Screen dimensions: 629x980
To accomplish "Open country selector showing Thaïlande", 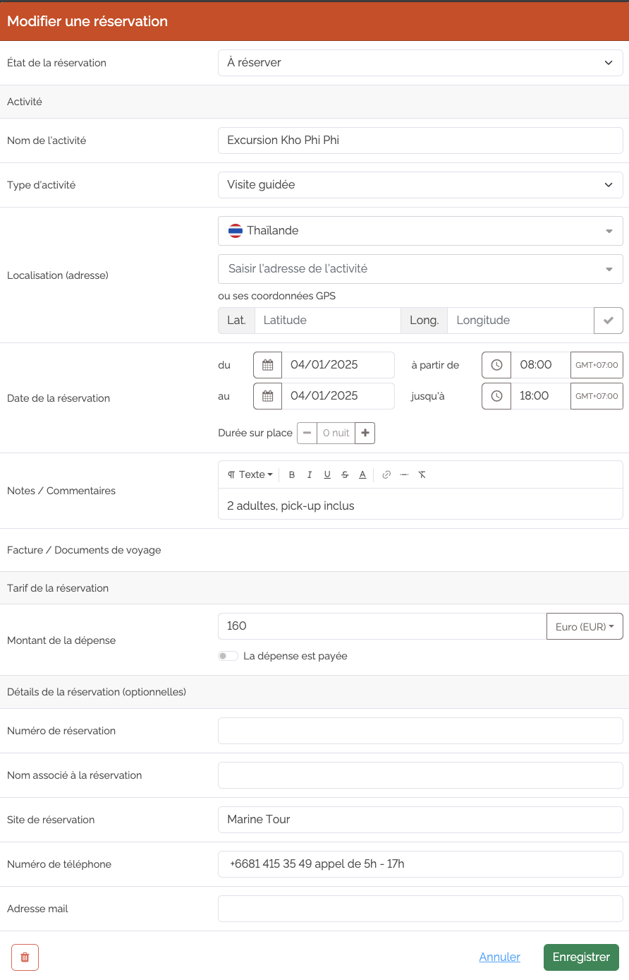I will tap(420, 231).
